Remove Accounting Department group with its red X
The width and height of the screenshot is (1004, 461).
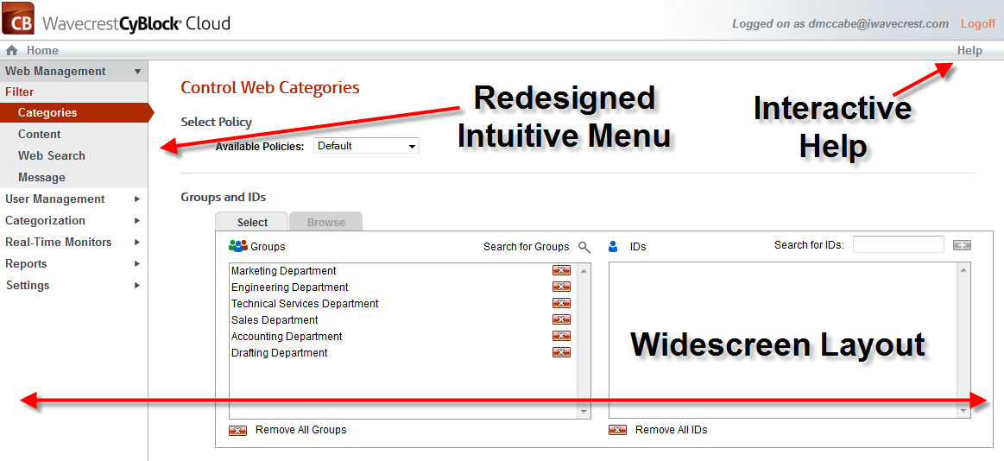coord(561,336)
